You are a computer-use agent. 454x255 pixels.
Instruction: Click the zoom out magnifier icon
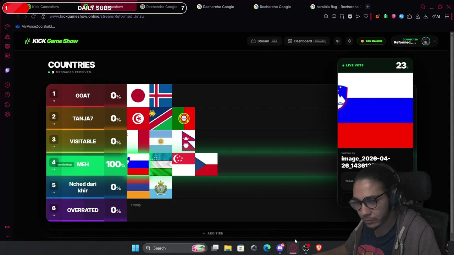(326, 16)
